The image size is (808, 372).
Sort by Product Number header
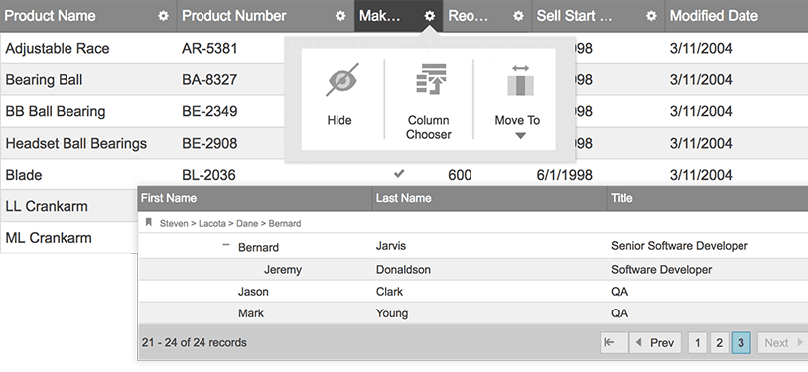(x=234, y=16)
